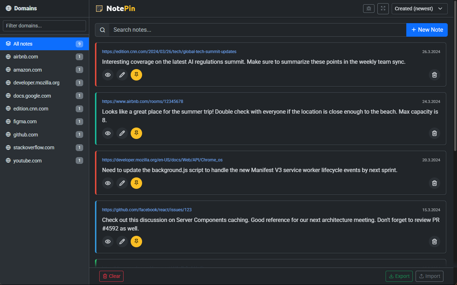Edit the Airbnb rooms note
This screenshot has width=457, height=285.
pos(122,133)
